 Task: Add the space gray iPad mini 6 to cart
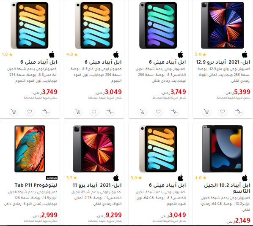(142, 111)
